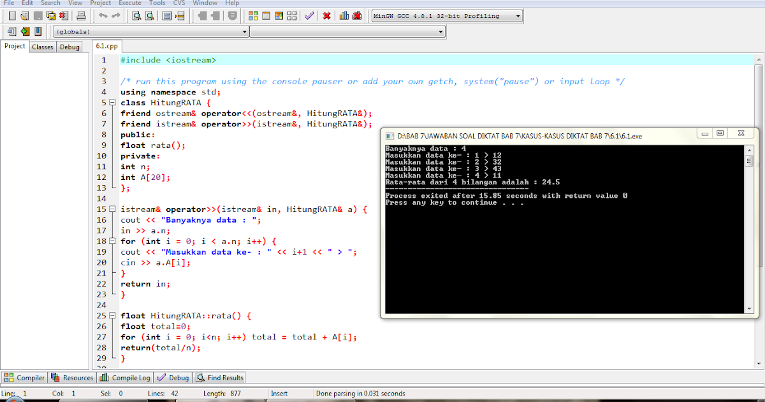Click the Save file toolbar icon
The height and width of the screenshot is (402, 765).
(x=38, y=16)
